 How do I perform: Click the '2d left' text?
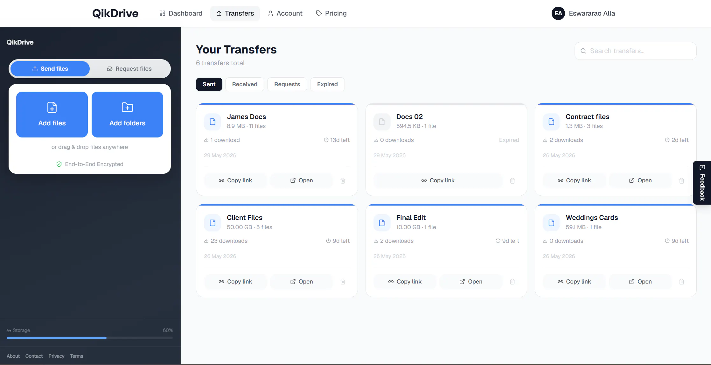click(x=680, y=140)
